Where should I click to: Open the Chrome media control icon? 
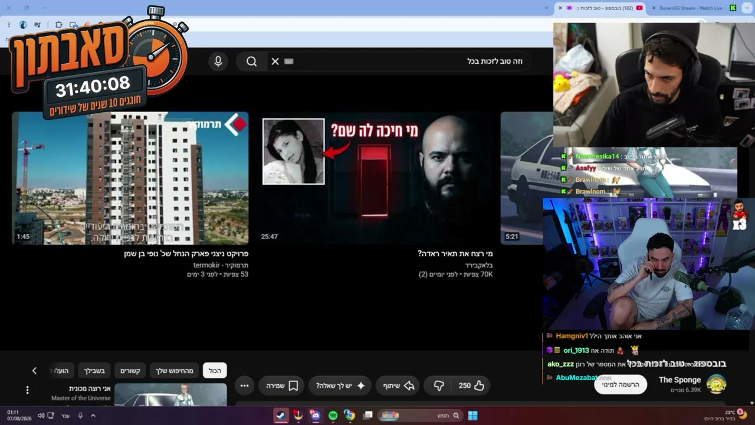38,25
